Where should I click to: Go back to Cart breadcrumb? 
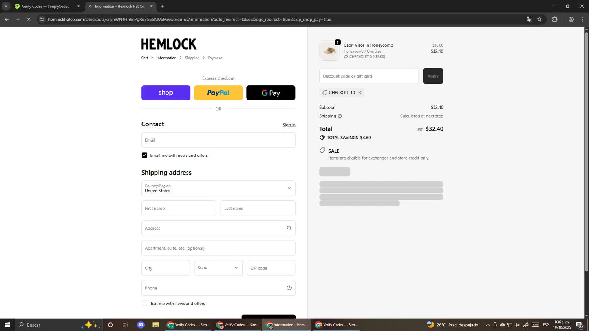point(145,58)
